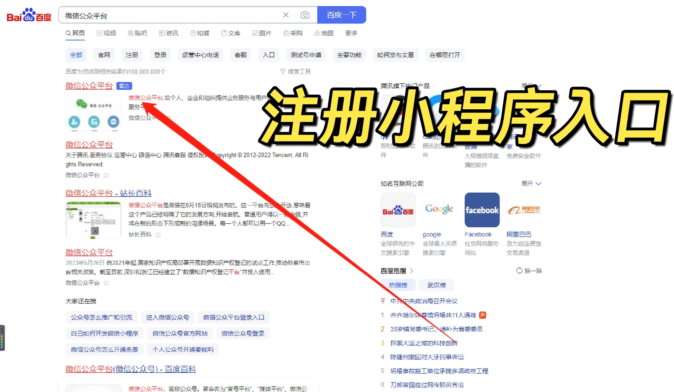674x392 pixels.
Task: Switch to 视频 search tab
Action: 106,33
